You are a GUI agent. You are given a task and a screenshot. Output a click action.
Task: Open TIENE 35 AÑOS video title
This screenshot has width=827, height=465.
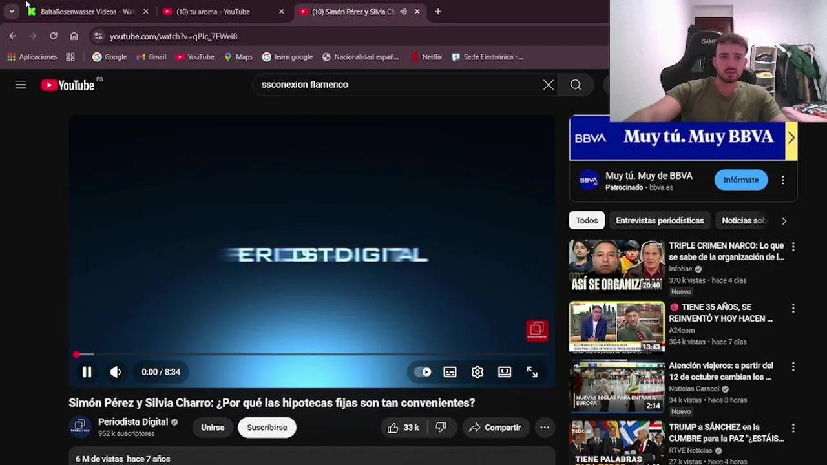720,313
